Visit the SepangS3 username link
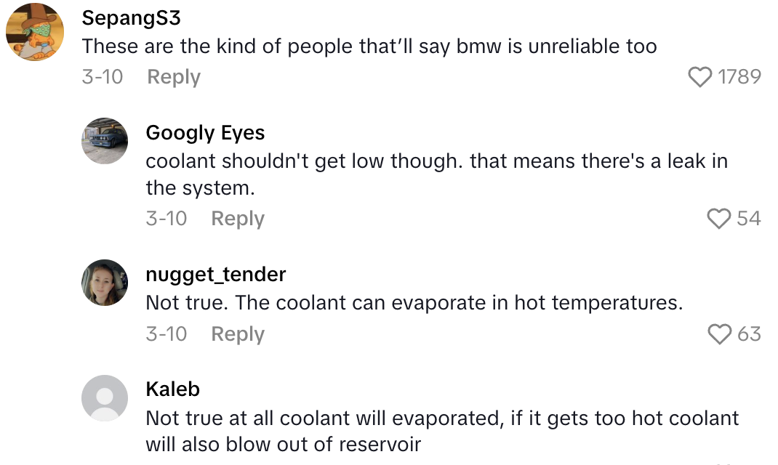Image resolution: width=778 pixels, height=465 pixels. click(x=131, y=18)
